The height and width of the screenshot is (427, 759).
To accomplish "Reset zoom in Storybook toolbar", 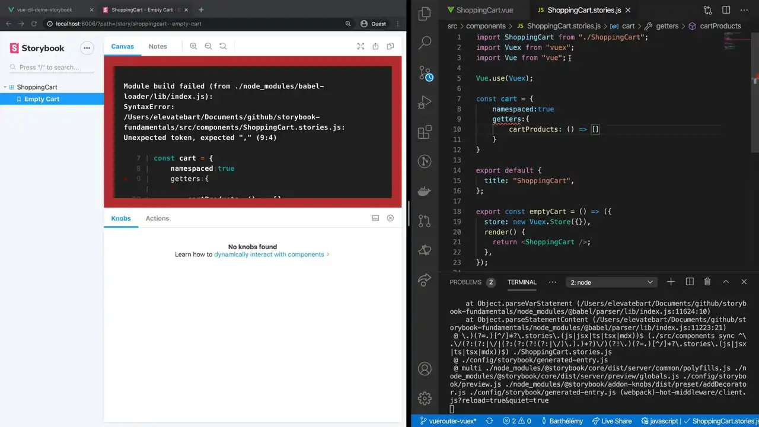I will pyautogui.click(x=223, y=46).
